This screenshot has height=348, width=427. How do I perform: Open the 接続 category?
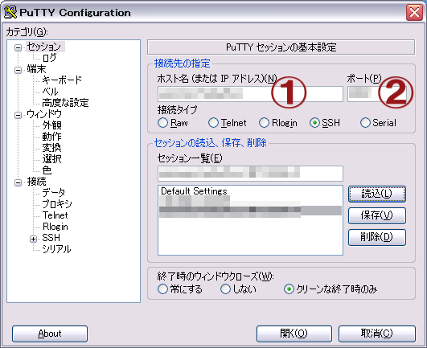[x=36, y=181]
